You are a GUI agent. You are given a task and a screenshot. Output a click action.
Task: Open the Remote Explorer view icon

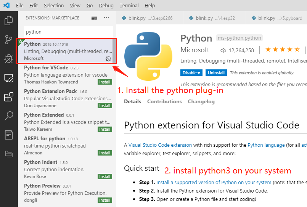[x=8, y=78]
